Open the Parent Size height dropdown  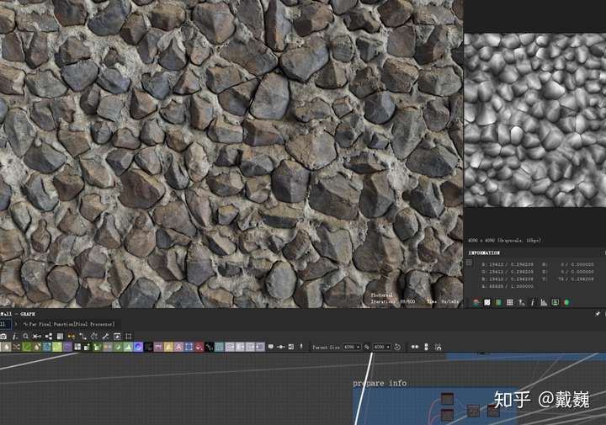coord(381,347)
